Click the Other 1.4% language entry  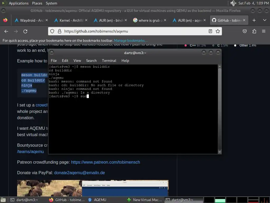coord(245,45)
